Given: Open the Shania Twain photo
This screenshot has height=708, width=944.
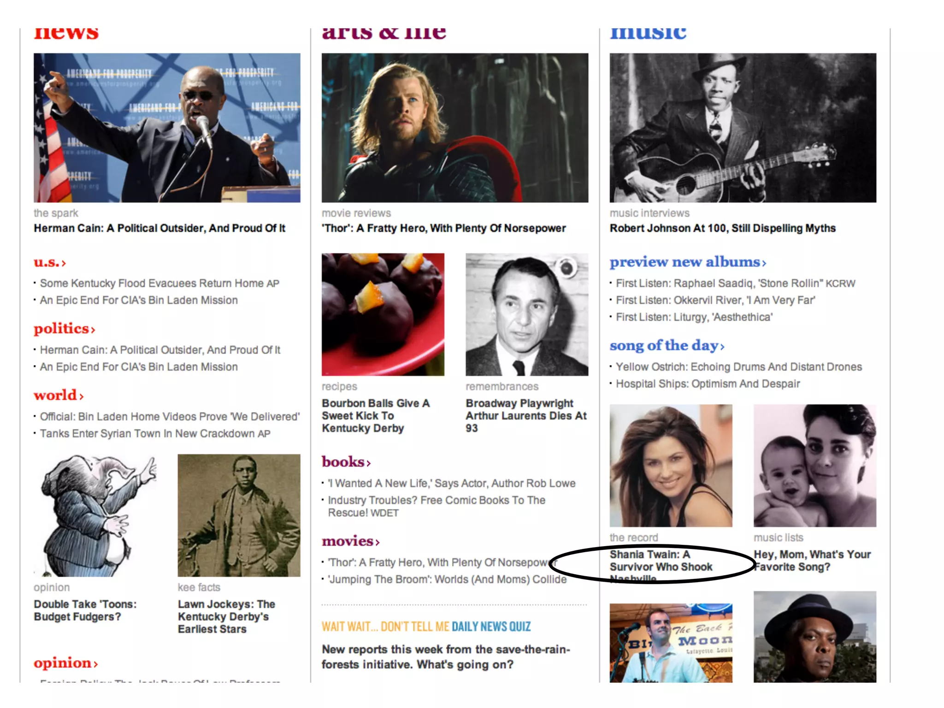Looking at the screenshot, I should [x=671, y=466].
